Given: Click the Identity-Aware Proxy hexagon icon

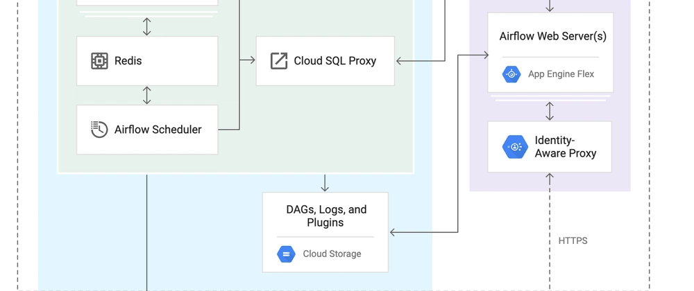Looking at the screenshot, I should point(515,147).
